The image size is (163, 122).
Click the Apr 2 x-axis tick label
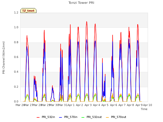[x=79, y=105]
